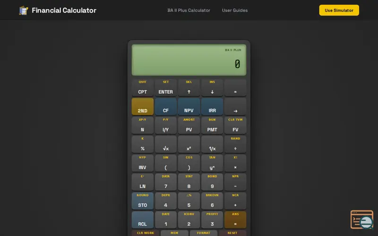Tap the orange equals key labeled ANS
Screen dimensions: 378x236
coord(235,220)
